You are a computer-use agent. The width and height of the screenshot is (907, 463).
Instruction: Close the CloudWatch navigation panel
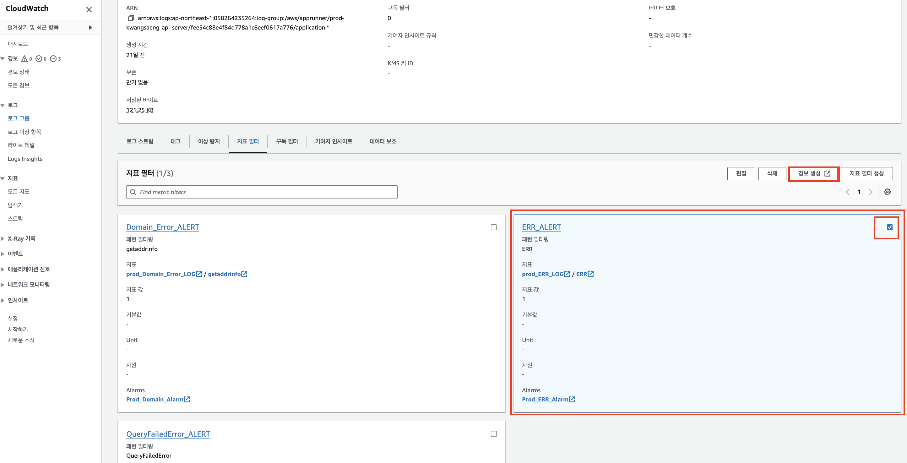pyautogui.click(x=89, y=9)
